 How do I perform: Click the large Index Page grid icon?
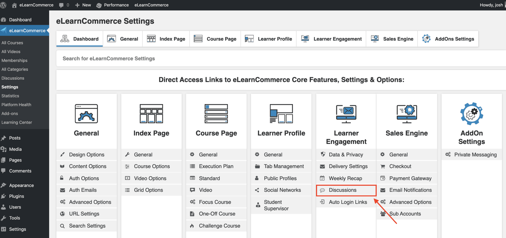click(x=151, y=114)
